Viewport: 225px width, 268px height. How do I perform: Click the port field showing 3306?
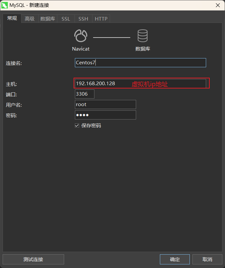pyautogui.click(x=85, y=94)
